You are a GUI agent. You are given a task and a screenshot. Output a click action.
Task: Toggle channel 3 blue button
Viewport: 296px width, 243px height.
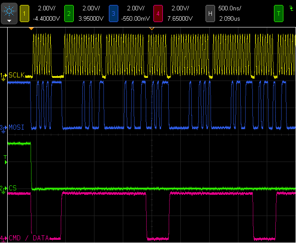[114, 13]
